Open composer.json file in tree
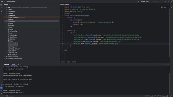Viewport: 173px width, 97px height. click(14, 43)
